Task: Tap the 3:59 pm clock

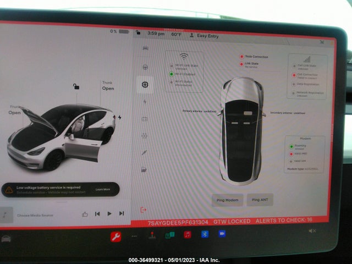Action: click(156, 34)
